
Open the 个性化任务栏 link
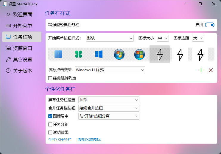click(x=60, y=139)
